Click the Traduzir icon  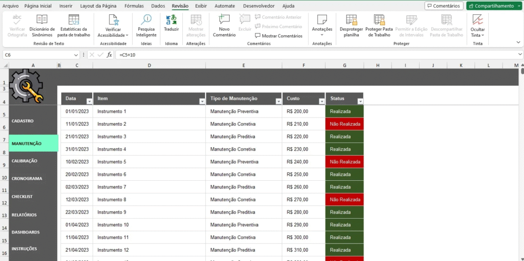click(x=171, y=20)
